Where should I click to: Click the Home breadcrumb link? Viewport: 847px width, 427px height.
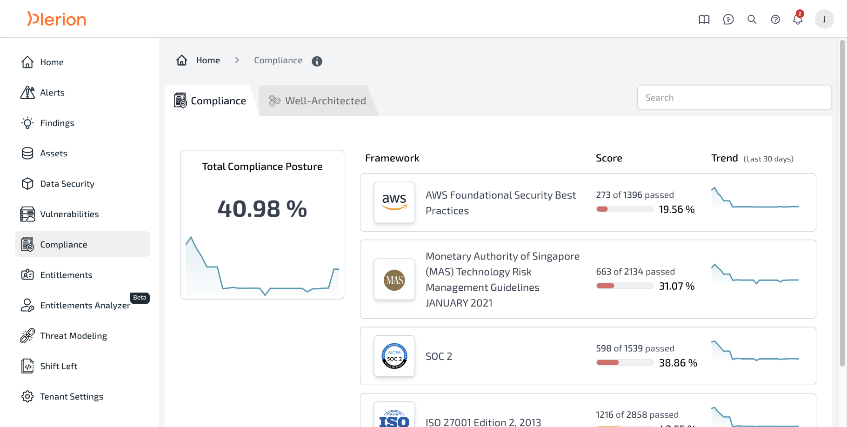(208, 60)
